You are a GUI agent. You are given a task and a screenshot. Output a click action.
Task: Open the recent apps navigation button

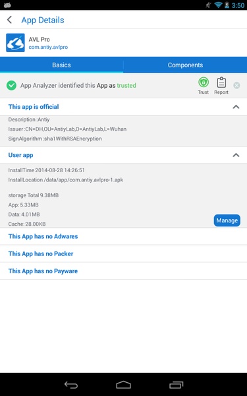pos(176,385)
